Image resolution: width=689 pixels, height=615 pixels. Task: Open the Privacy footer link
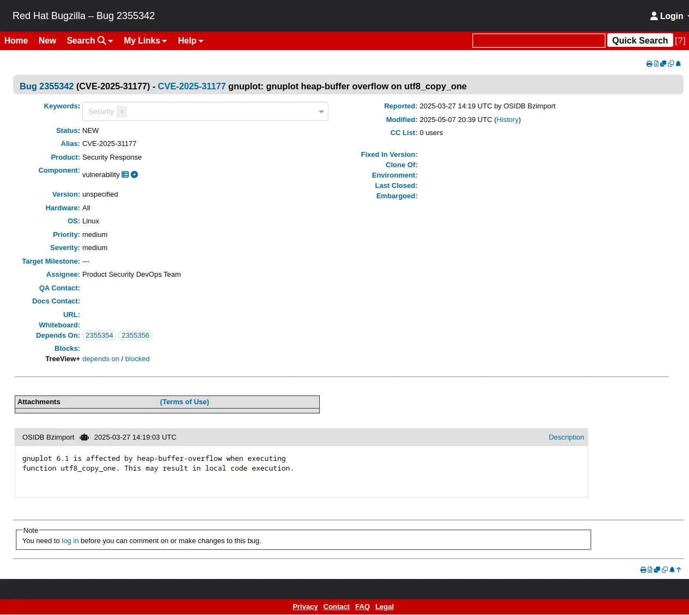[305, 606]
